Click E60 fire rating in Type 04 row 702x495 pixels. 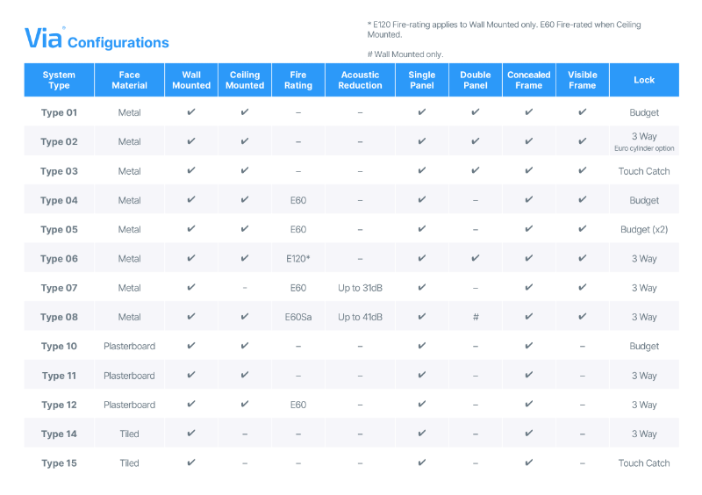click(298, 200)
